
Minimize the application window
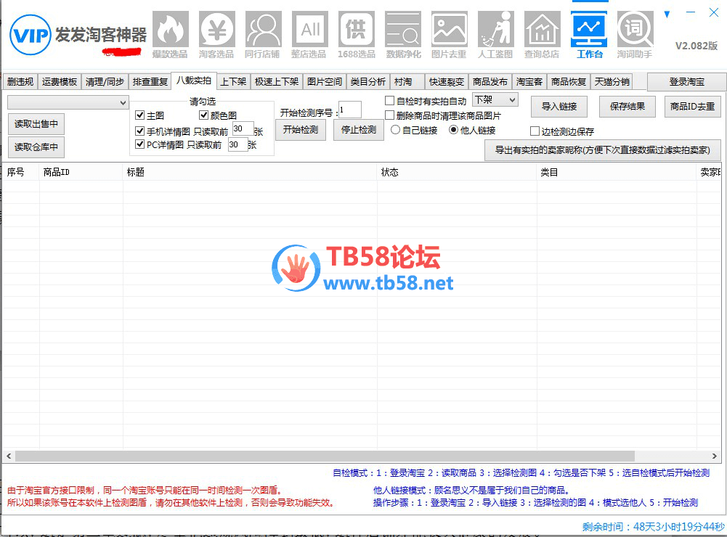691,12
